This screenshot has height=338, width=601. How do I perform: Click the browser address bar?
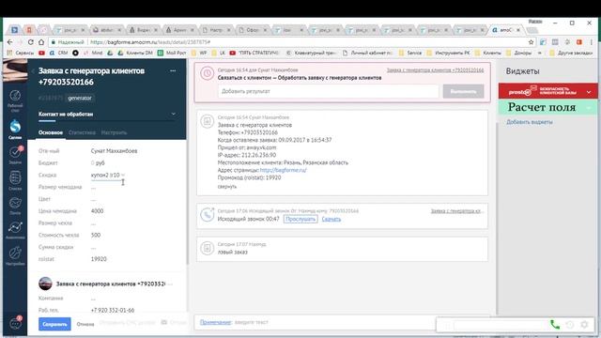point(287,42)
